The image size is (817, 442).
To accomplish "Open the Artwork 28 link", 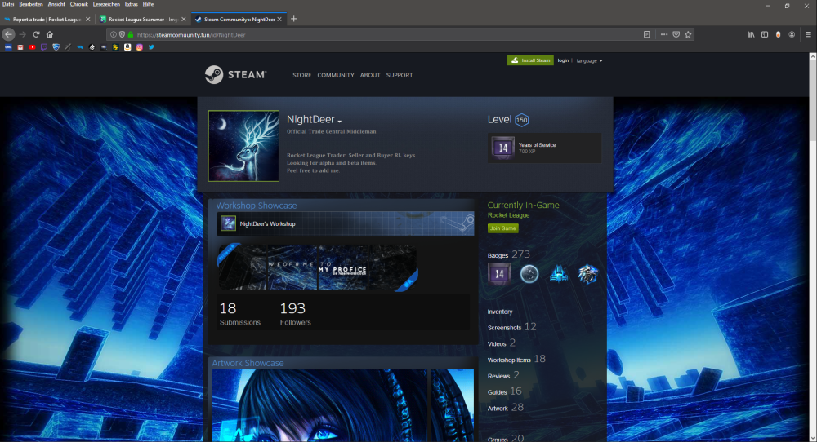I will pyautogui.click(x=506, y=407).
